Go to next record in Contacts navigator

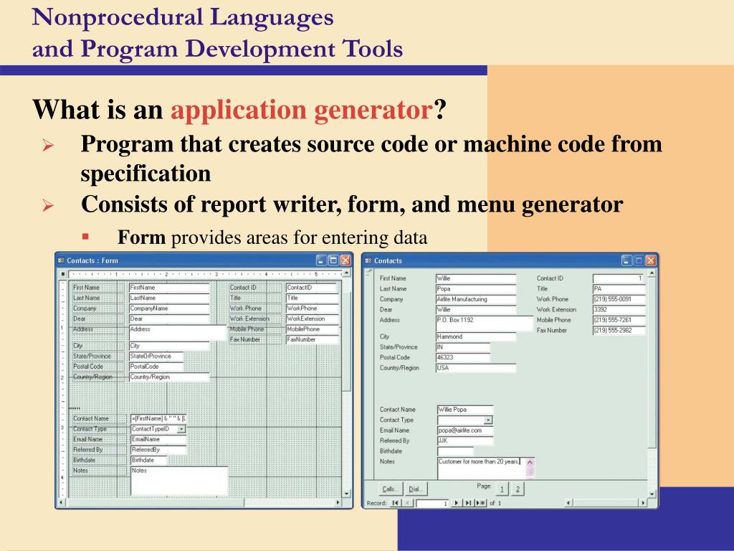pyautogui.click(x=457, y=503)
